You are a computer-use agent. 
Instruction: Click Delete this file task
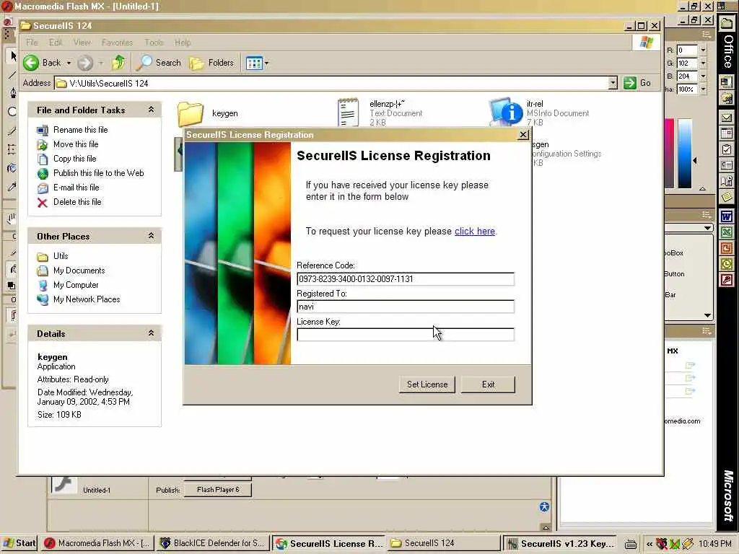76,202
